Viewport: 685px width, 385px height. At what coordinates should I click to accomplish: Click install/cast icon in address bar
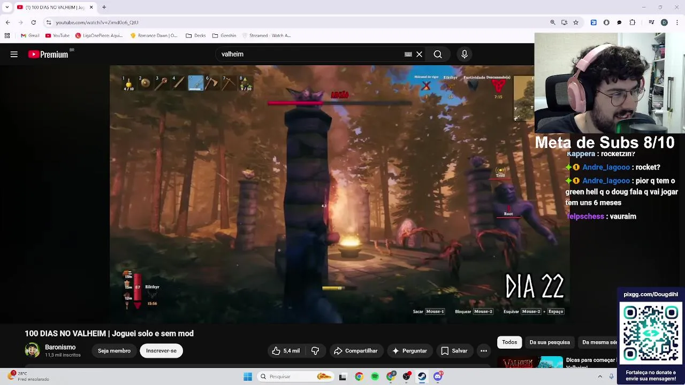564,22
